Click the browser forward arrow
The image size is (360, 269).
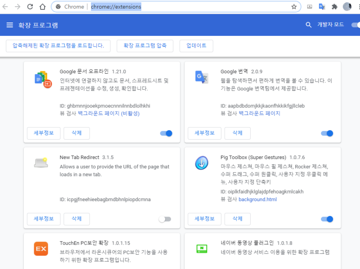[x=18, y=7]
